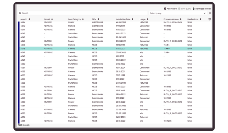Click the Firmware Version column header
The height and width of the screenshot is (133, 228).
[171, 19]
